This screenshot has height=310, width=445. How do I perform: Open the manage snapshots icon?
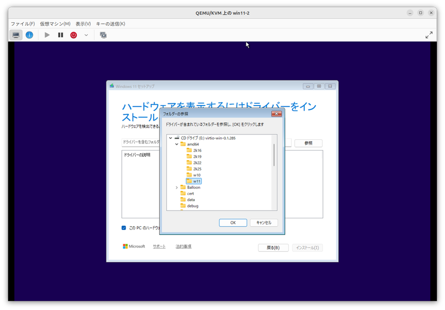coord(103,35)
